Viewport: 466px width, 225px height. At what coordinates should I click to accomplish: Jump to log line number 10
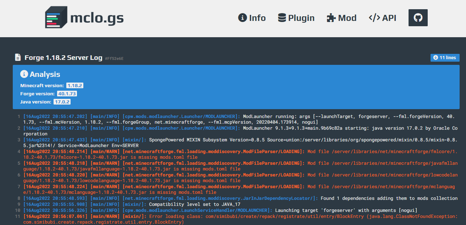tap(17, 210)
